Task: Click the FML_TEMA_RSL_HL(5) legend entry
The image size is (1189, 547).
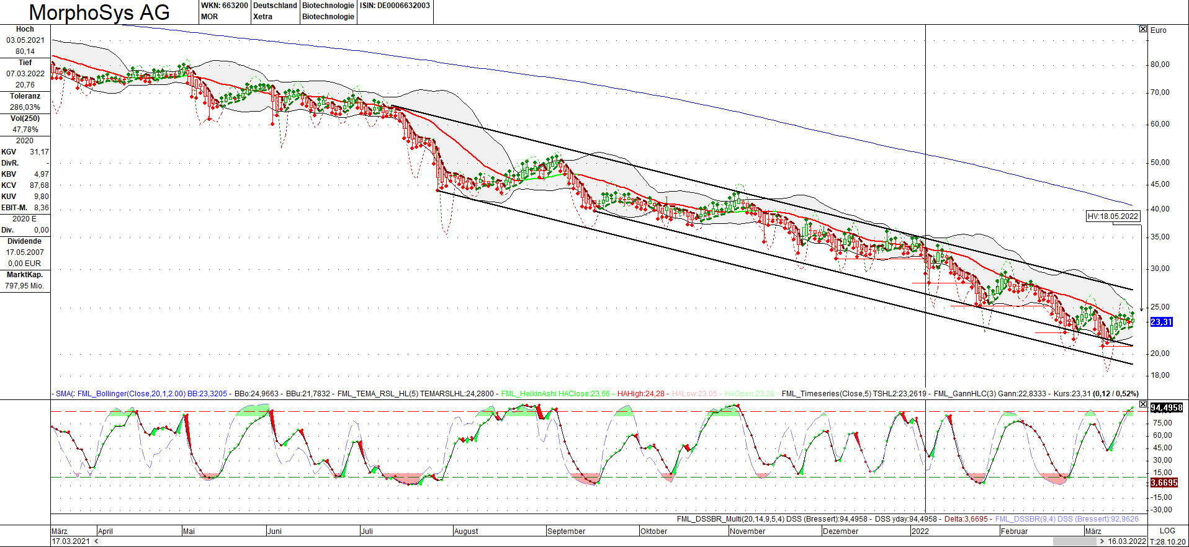Action: point(416,394)
